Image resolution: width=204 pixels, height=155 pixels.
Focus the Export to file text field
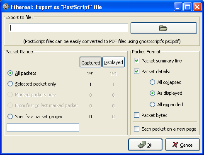click(x=68, y=28)
